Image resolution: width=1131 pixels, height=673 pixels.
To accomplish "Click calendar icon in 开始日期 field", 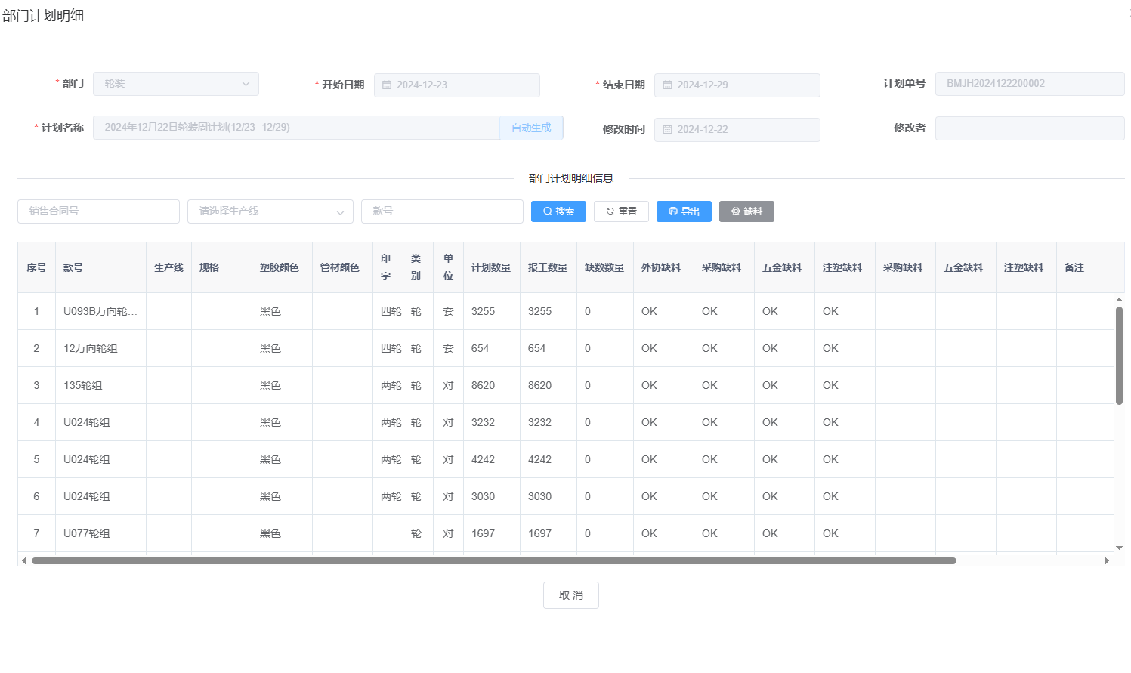I will (x=387, y=85).
